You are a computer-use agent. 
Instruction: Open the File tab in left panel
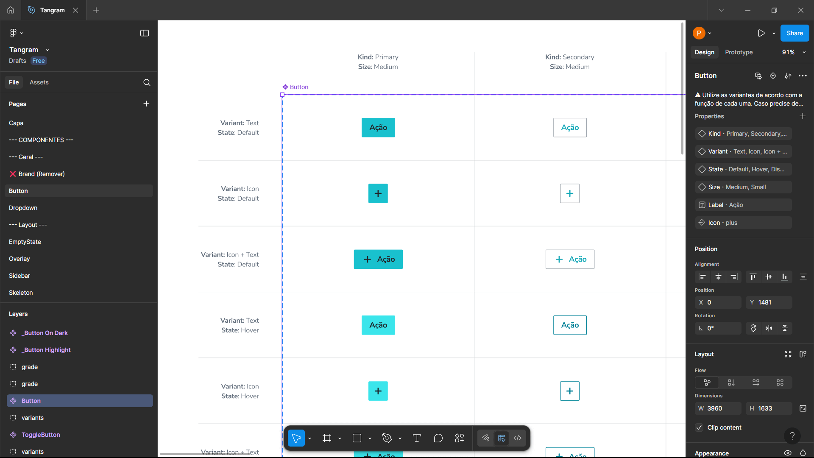coord(14,82)
